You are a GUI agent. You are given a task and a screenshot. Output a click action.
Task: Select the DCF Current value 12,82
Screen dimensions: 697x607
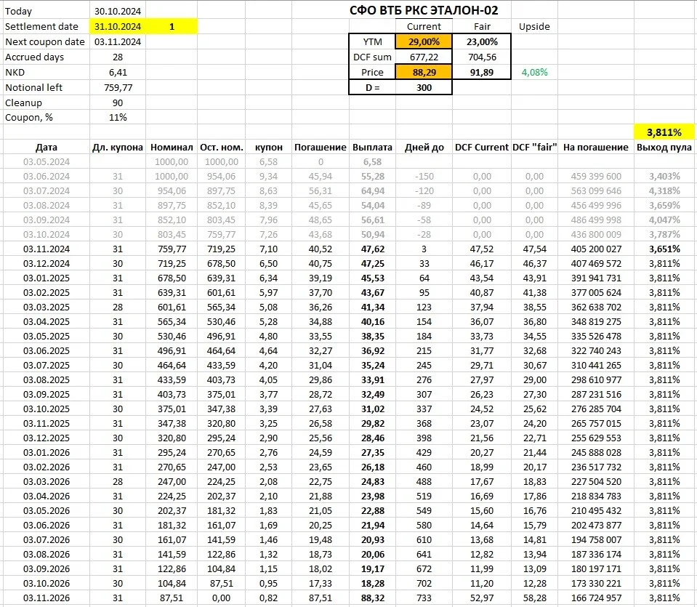pyautogui.click(x=481, y=554)
